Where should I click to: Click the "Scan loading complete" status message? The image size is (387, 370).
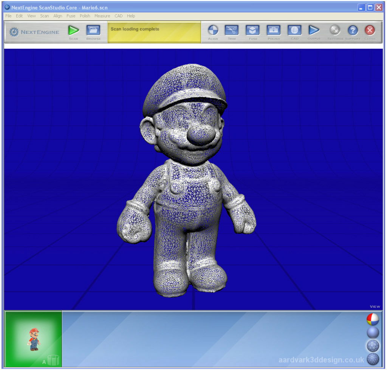coord(135,29)
